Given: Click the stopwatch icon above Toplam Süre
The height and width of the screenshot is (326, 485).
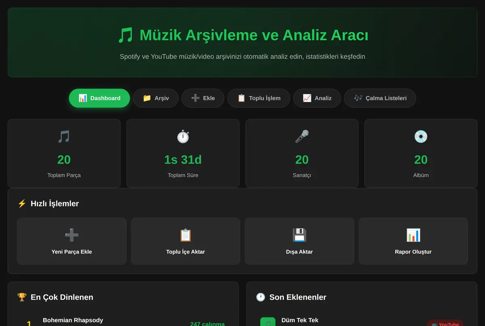Looking at the screenshot, I should (183, 137).
